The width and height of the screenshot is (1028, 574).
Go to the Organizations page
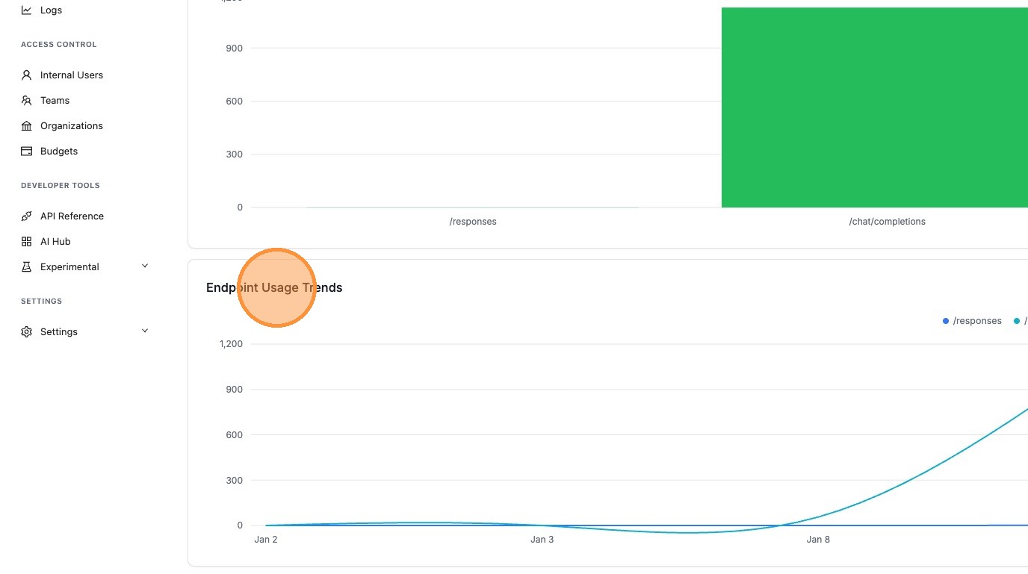pos(72,126)
